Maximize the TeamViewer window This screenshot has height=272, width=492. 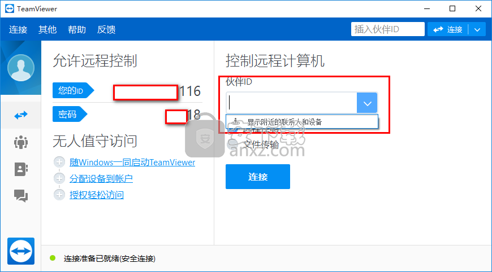click(452, 9)
